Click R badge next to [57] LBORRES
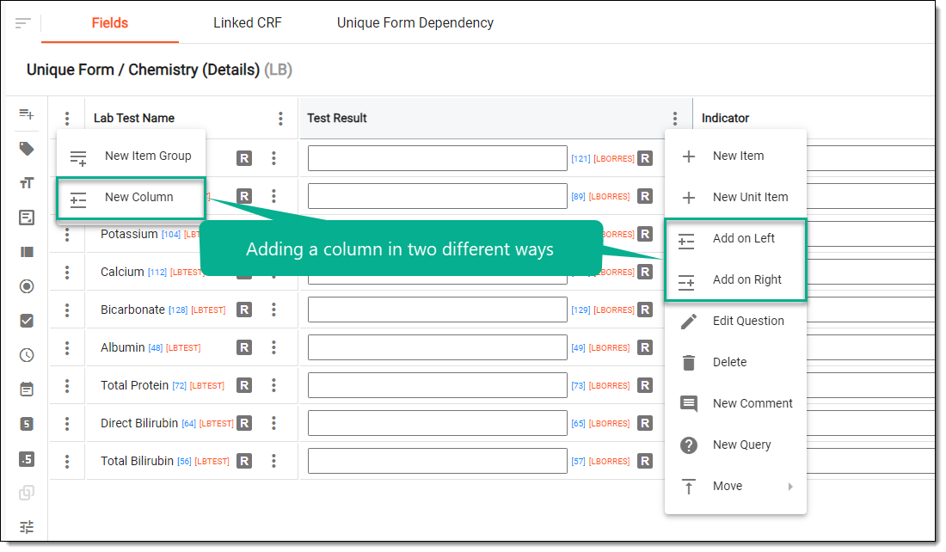 [646, 461]
